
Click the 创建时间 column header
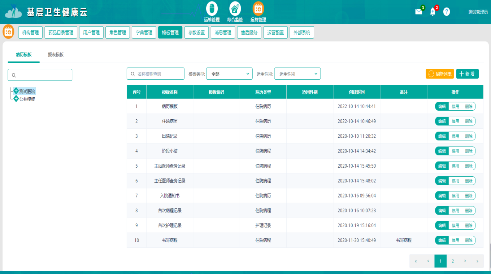(x=357, y=92)
